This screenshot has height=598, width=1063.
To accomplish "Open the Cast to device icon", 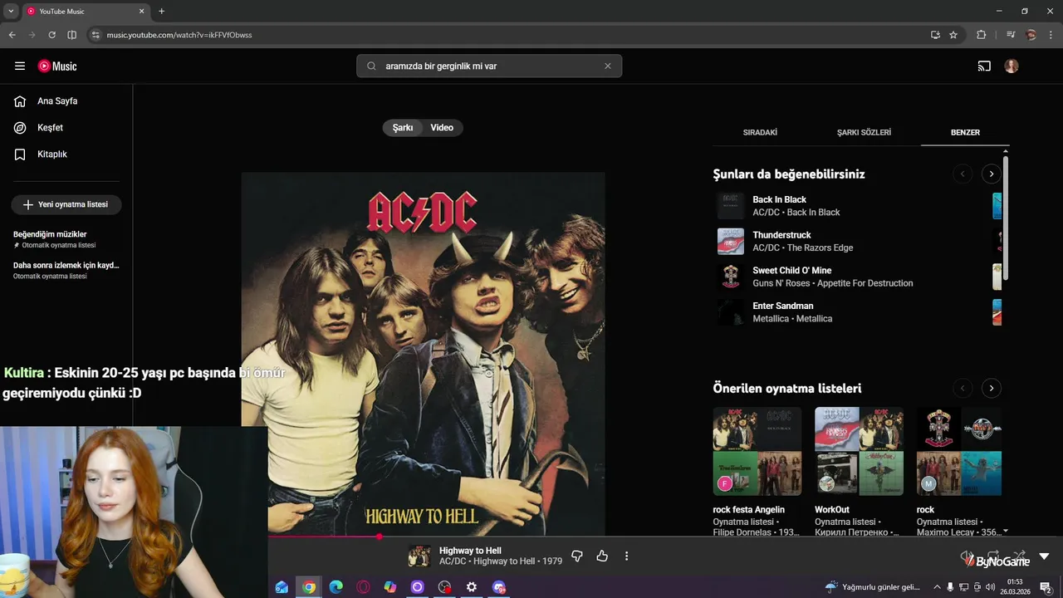I will click(x=984, y=66).
